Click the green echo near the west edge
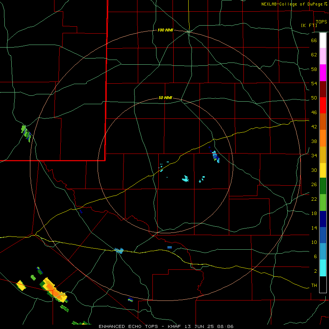Image resolution: width=329 pixels, height=329 pixels. [x=26, y=133]
